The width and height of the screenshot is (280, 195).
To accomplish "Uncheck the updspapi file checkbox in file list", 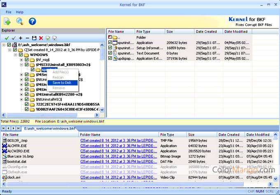I will click(x=110, y=58).
